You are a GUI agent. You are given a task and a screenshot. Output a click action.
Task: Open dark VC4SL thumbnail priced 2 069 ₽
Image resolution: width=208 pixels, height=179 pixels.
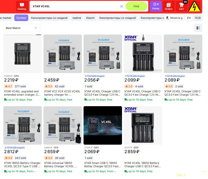point(103,125)
